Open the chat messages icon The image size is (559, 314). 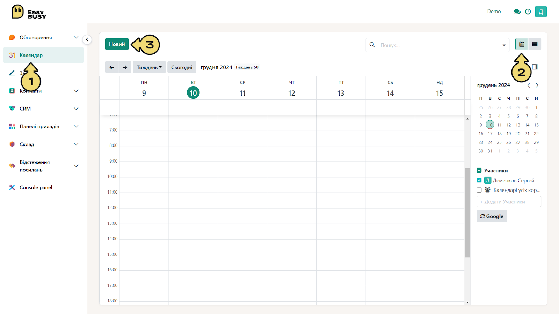tap(517, 12)
